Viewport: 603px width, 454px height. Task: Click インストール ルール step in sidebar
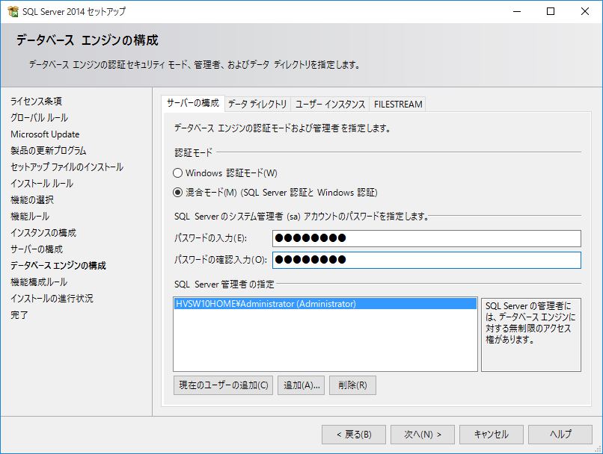coord(42,184)
